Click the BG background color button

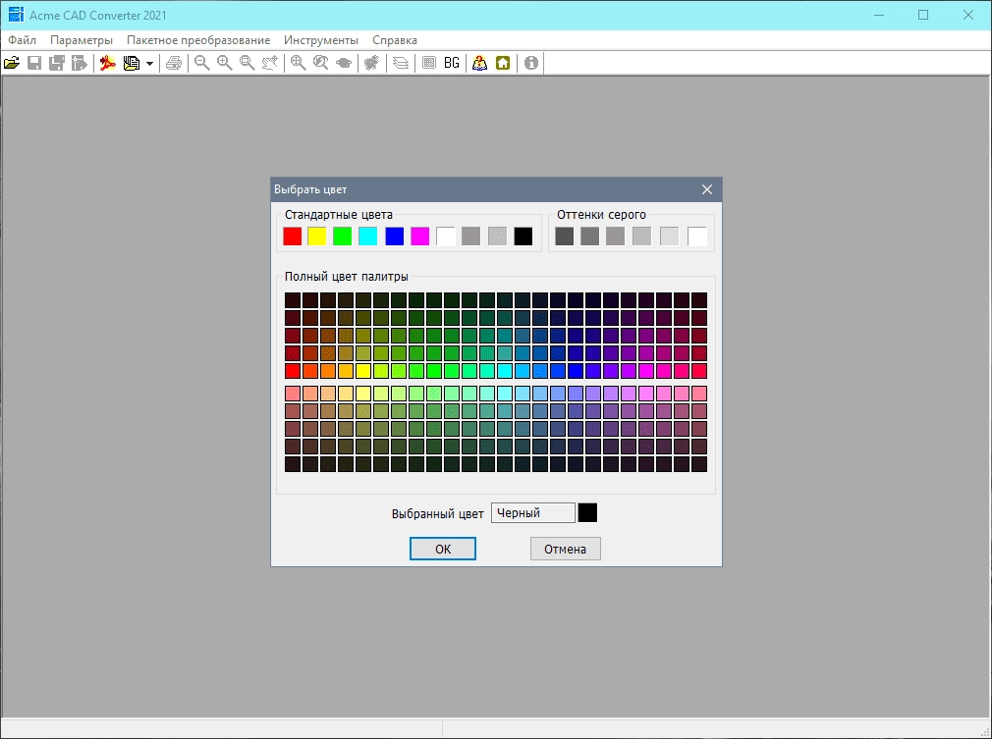[x=452, y=63]
